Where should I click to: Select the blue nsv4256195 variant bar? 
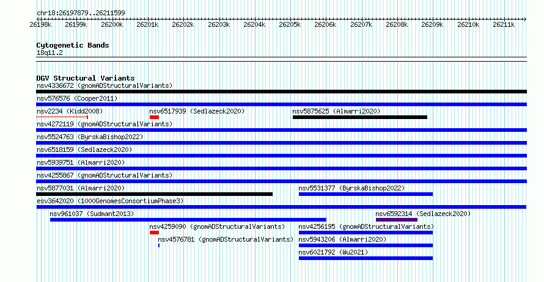(x=366, y=233)
